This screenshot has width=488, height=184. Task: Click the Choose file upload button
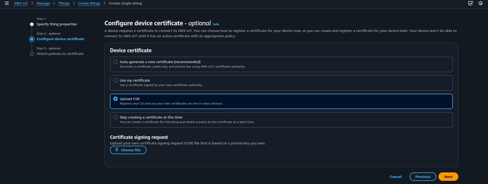128,150
